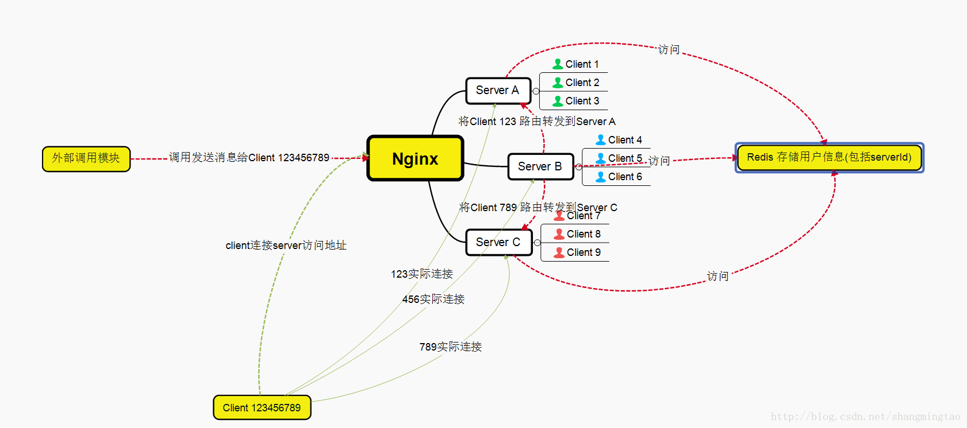This screenshot has height=428, width=967.
Task: Click the blue user icon beside Client 4
Action: 601,140
